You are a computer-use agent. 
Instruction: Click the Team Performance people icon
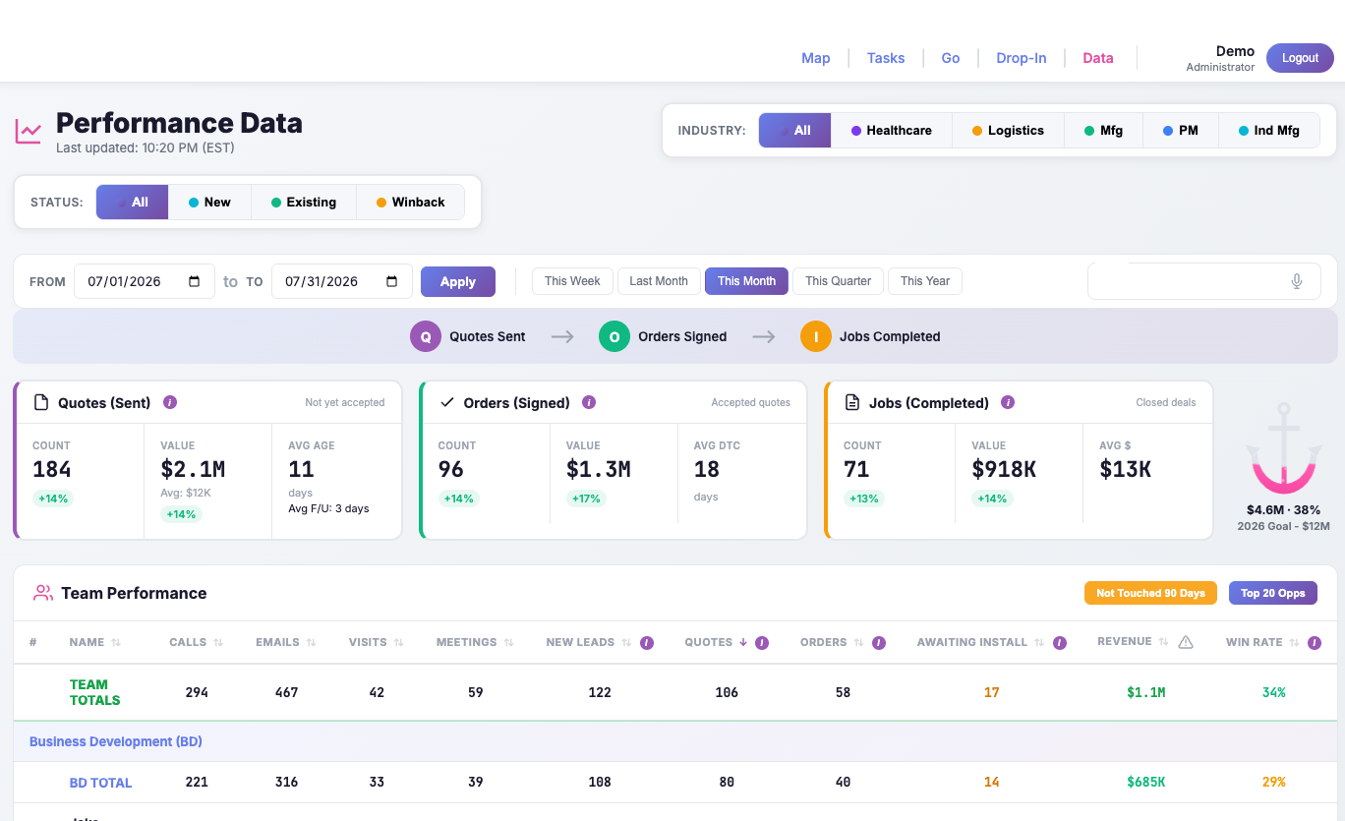point(43,593)
